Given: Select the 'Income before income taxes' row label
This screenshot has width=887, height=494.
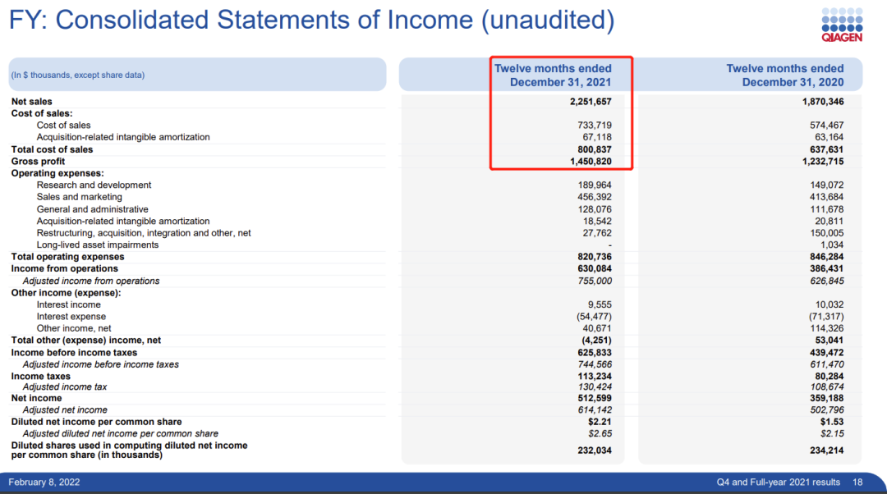Looking at the screenshot, I should point(74,353).
